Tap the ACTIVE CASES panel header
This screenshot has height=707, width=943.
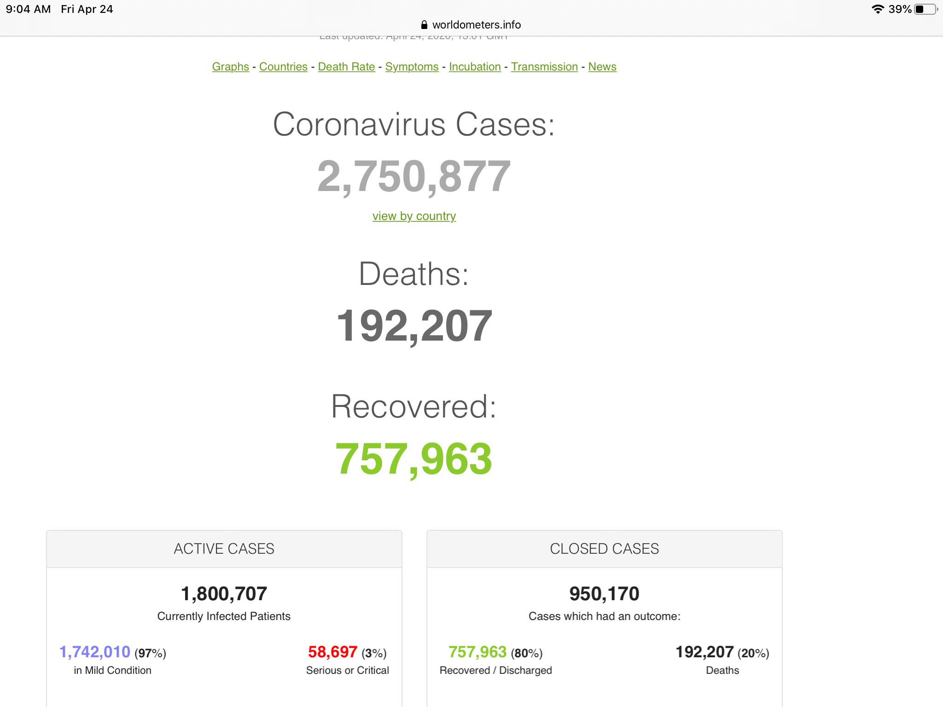click(224, 549)
